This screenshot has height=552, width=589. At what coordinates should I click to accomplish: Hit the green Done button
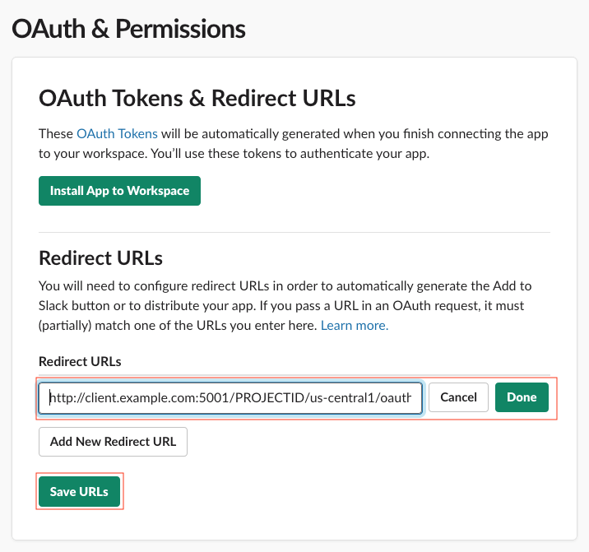[x=522, y=397]
